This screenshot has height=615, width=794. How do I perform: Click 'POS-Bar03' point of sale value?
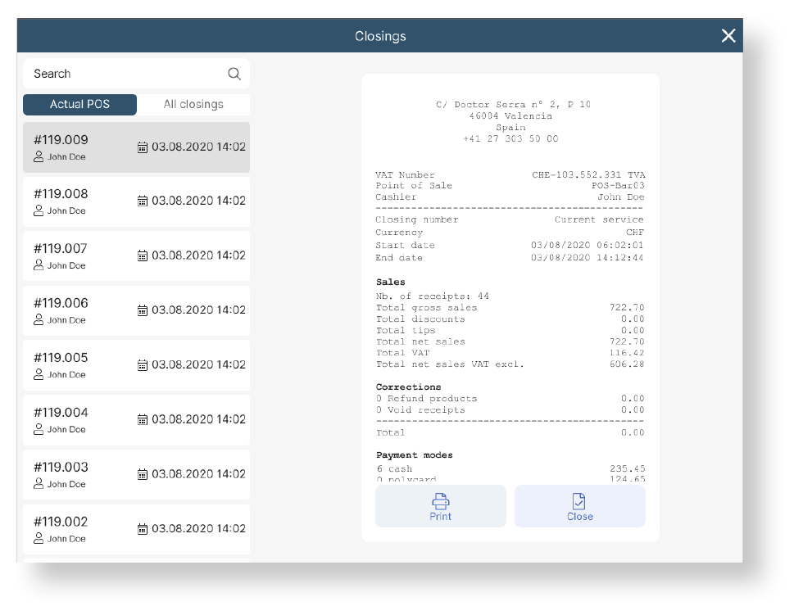pos(618,186)
